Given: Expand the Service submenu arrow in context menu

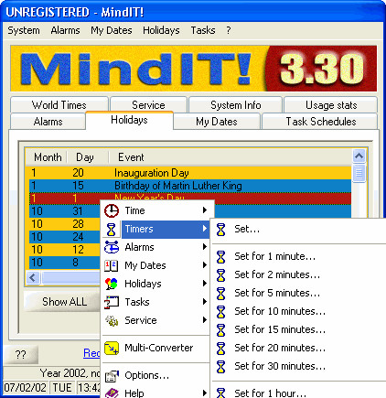Looking at the screenshot, I should 205,320.
